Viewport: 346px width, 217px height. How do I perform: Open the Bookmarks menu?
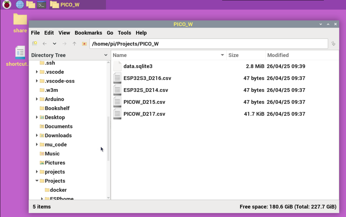88,33
